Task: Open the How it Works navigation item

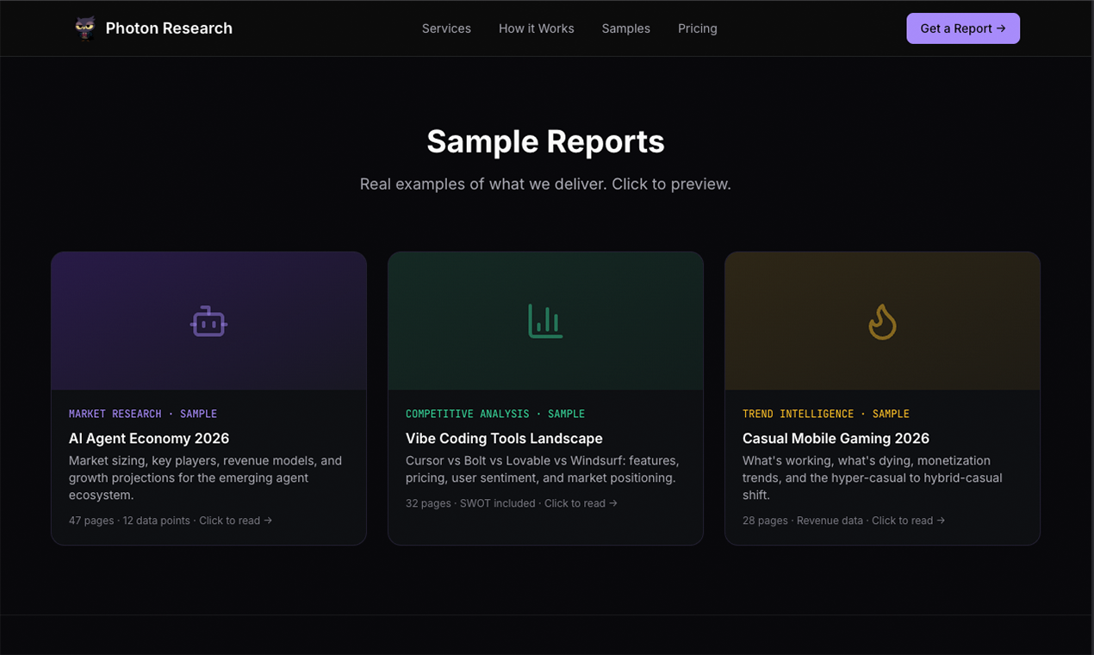Action: click(536, 28)
